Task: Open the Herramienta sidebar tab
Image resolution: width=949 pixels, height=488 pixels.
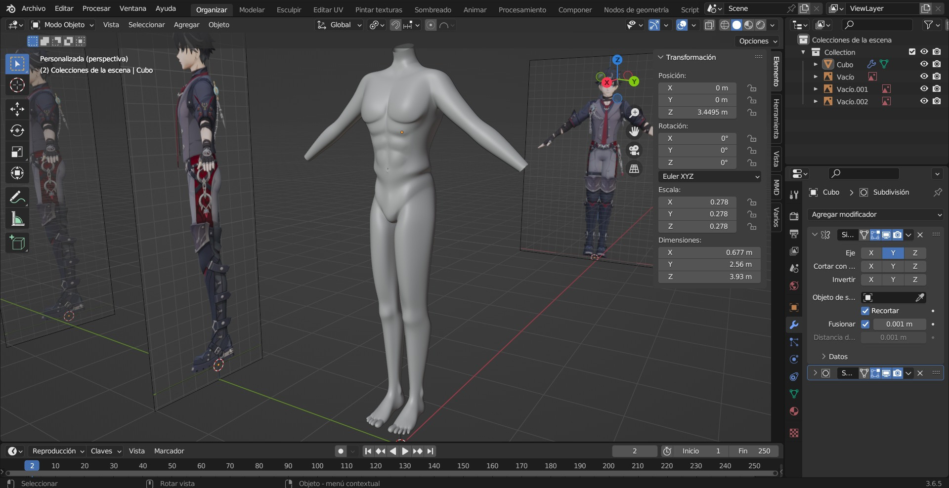Action: pos(776,119)
